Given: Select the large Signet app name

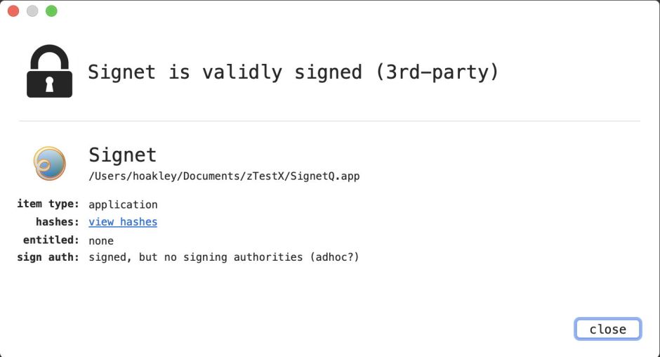Looking at the screenshot, I should point(122,155).
